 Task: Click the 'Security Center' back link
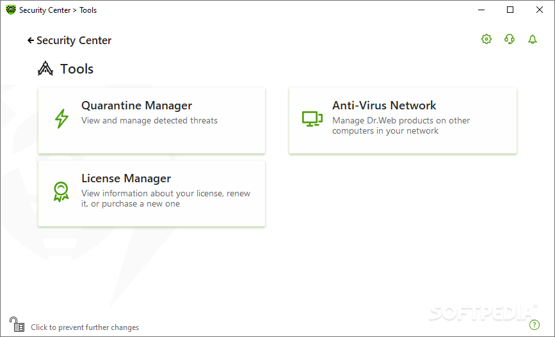tap(74, 40)
